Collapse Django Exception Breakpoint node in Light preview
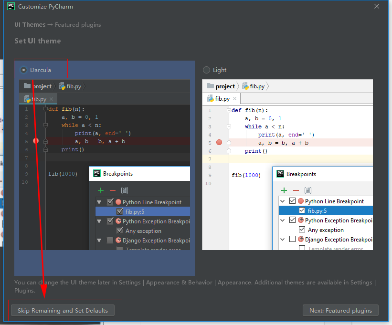392x325 pixels. coord(283,239)
